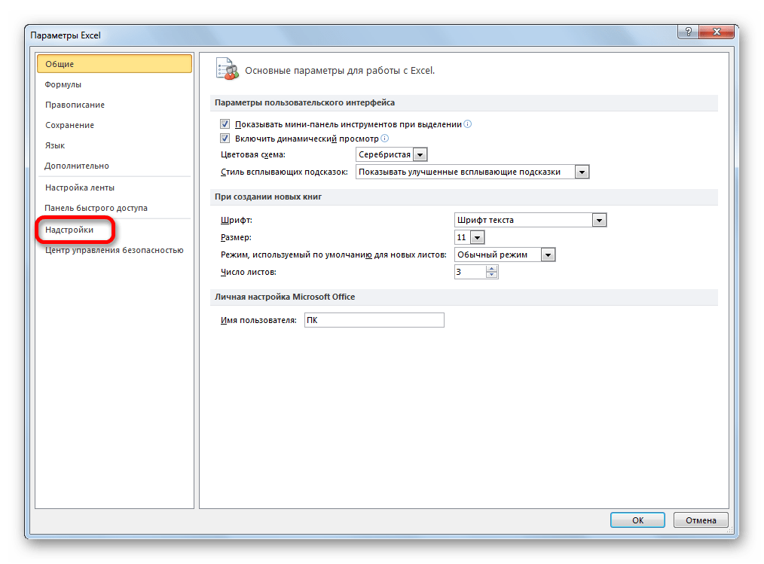Click info icon beside dynamic preview option

(384, 139)
